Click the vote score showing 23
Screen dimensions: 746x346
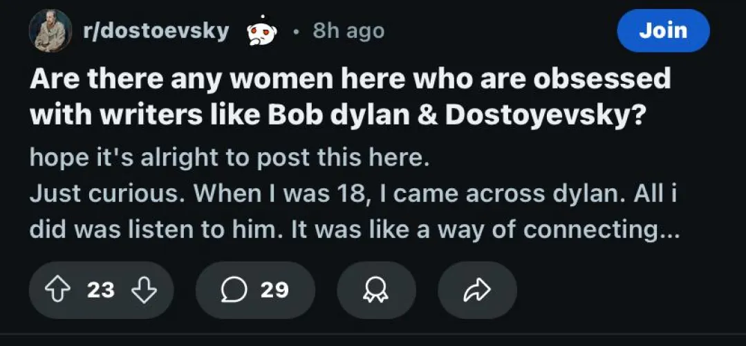click(x=101, y=290)
